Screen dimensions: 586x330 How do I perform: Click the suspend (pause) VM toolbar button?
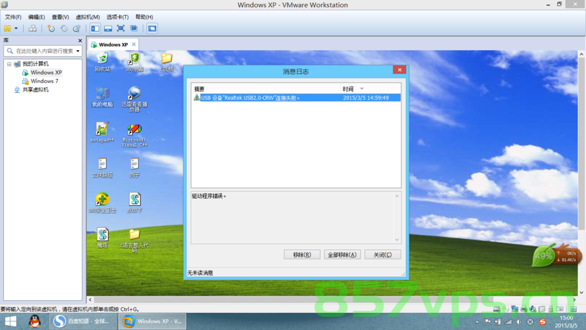[x=7, y=28]
